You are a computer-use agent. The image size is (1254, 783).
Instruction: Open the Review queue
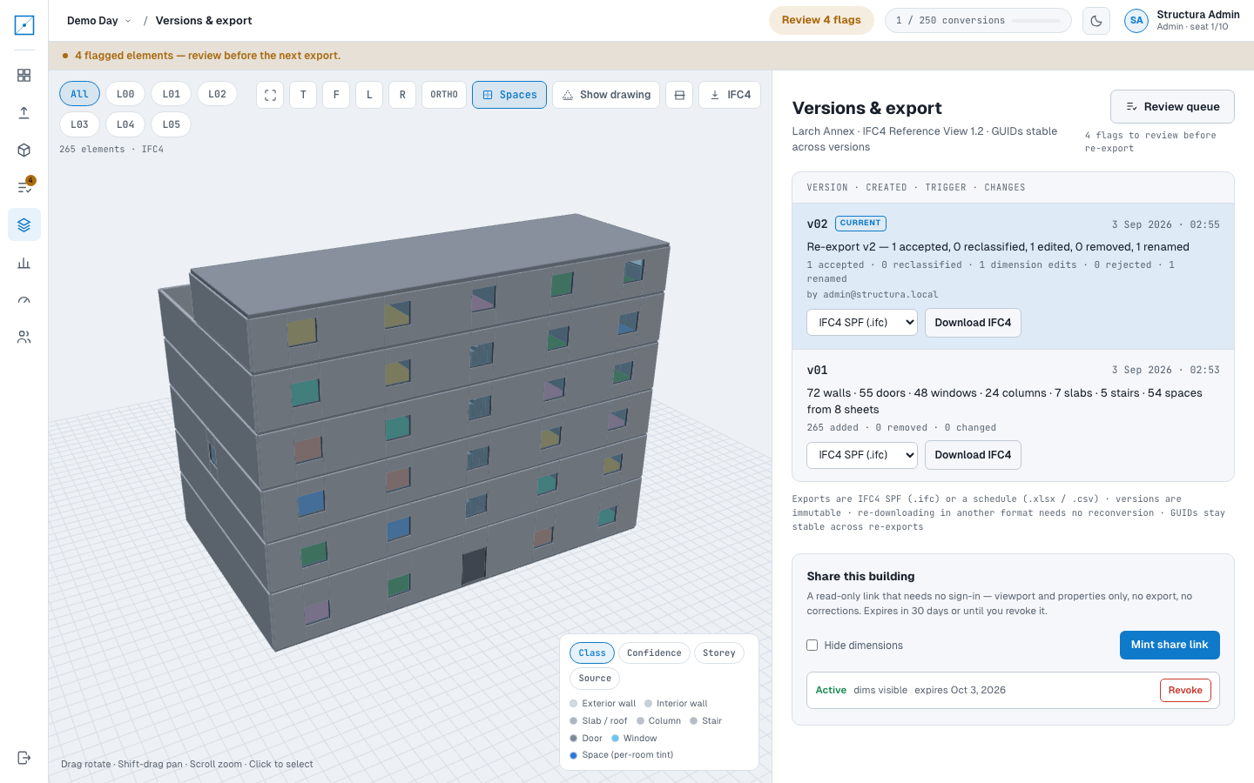coord(1172,107)
